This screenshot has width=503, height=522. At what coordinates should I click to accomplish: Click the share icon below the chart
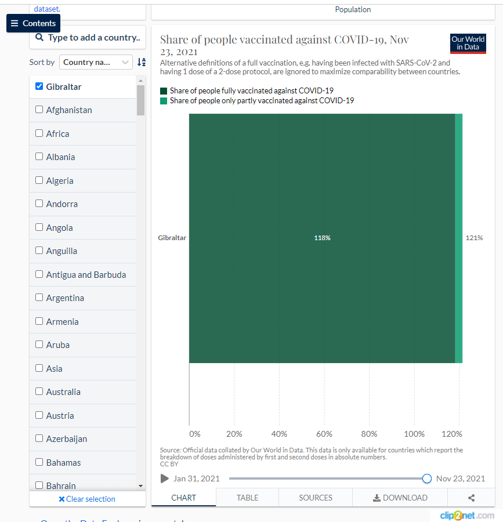point(471,498)
